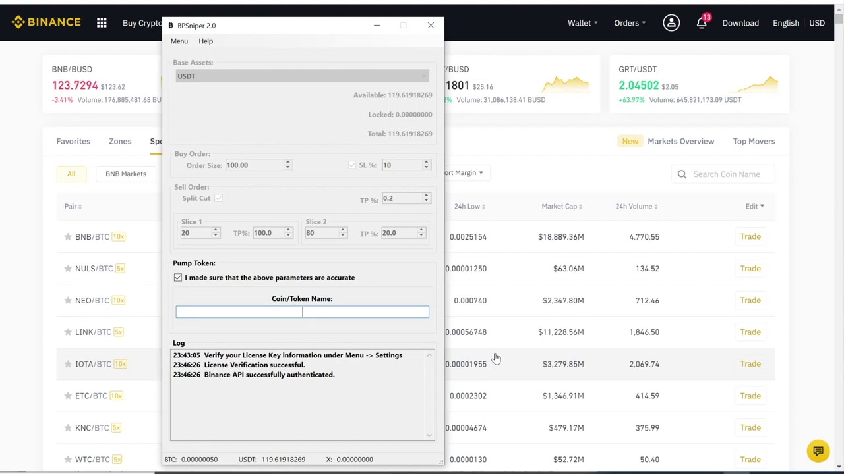844x474 pixels.
Task: Click the BPSniper title bar app icon
Action: (170, 26)
